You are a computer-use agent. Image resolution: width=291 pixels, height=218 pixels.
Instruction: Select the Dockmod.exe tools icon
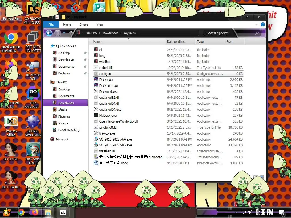click(96, 91)
